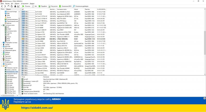Screen dimensions: 206x112
Task: Switch to the Обране tab
Action: (x=8, y=9)
